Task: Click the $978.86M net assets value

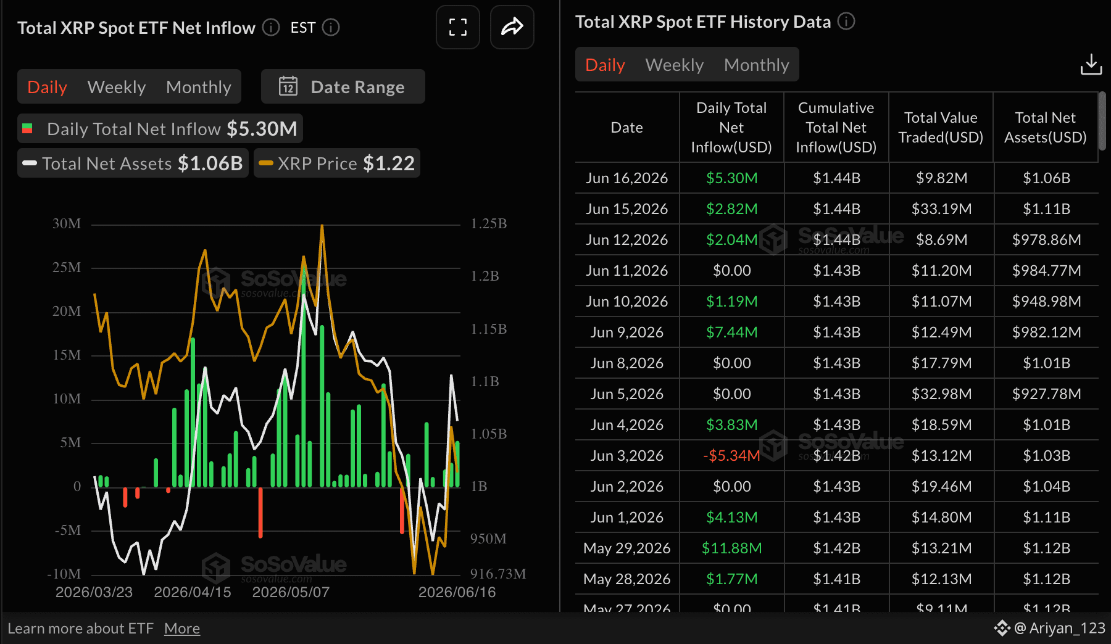Action: pos(1047,240)
